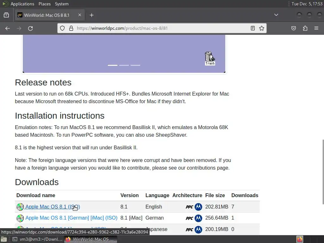This screenshot has width=324, height=243.
Task: Click Motorola icon in the Japanese row
Action: (198, 229)
